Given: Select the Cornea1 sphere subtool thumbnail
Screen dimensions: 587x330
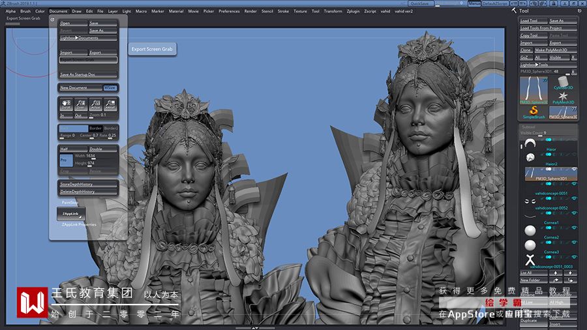Looking at the screenshot, I should point(530,230).
